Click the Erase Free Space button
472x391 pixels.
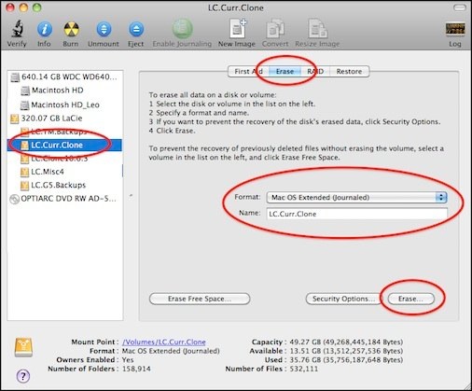(x=200, y=299)
